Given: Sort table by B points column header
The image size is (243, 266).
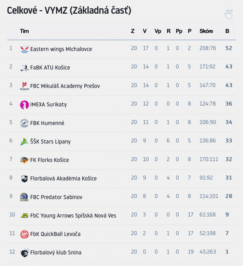Looking at the screenshot, I should (227, 31).
